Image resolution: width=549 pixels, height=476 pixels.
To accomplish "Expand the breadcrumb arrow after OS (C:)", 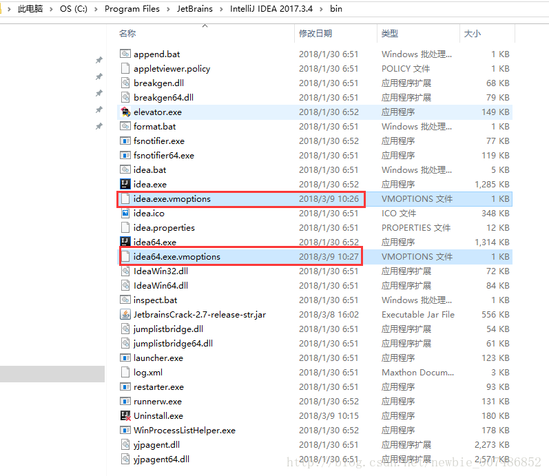I will tap(96, 9).
